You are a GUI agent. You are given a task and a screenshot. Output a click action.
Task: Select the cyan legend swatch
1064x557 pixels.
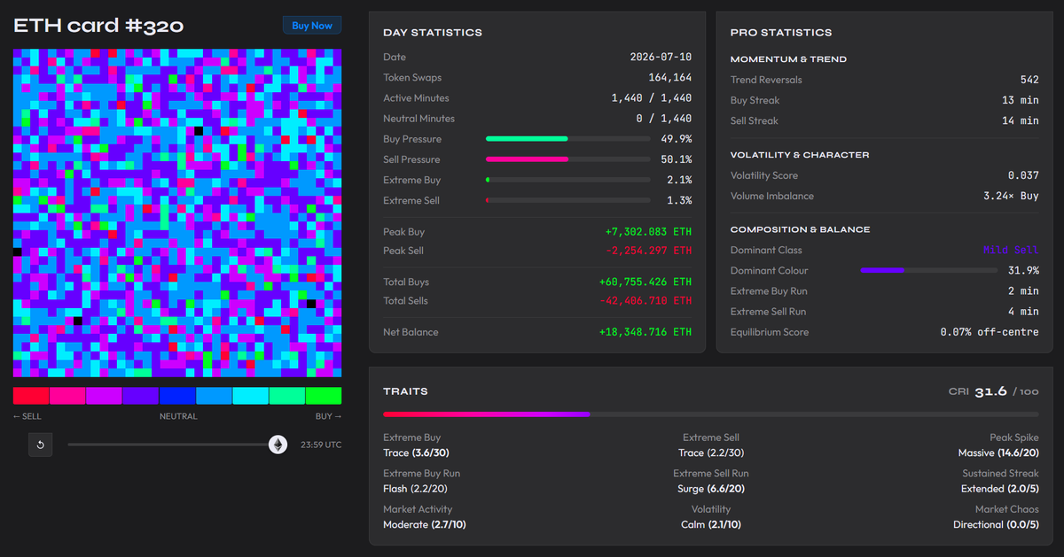[x=250, y=396]
